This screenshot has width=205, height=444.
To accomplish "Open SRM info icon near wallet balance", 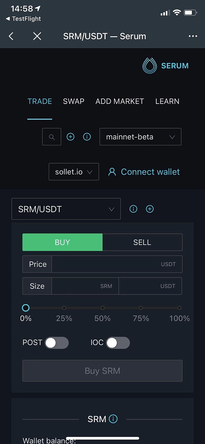I will click(x=113, y=419).
